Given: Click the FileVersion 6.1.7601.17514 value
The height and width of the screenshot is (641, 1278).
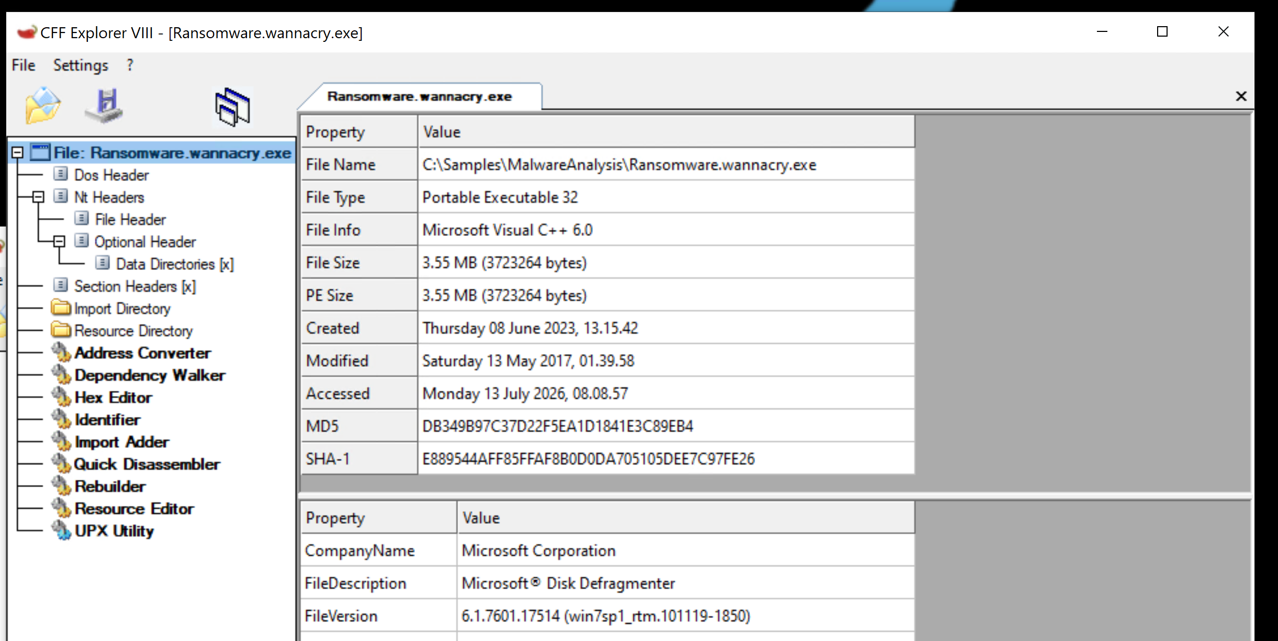Looking at the screenshot, I should coord(686,616).
